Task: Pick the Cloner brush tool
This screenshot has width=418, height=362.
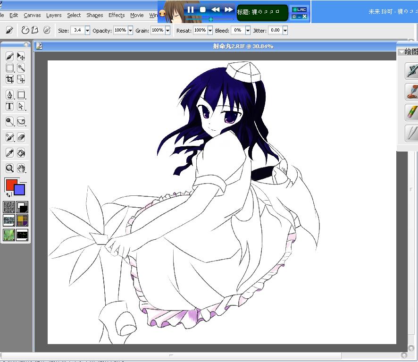Action: point(9,137)
